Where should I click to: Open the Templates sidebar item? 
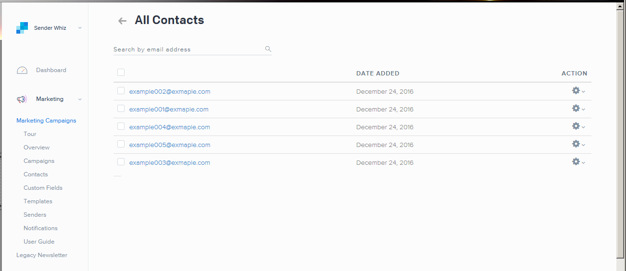pos(38,201)
